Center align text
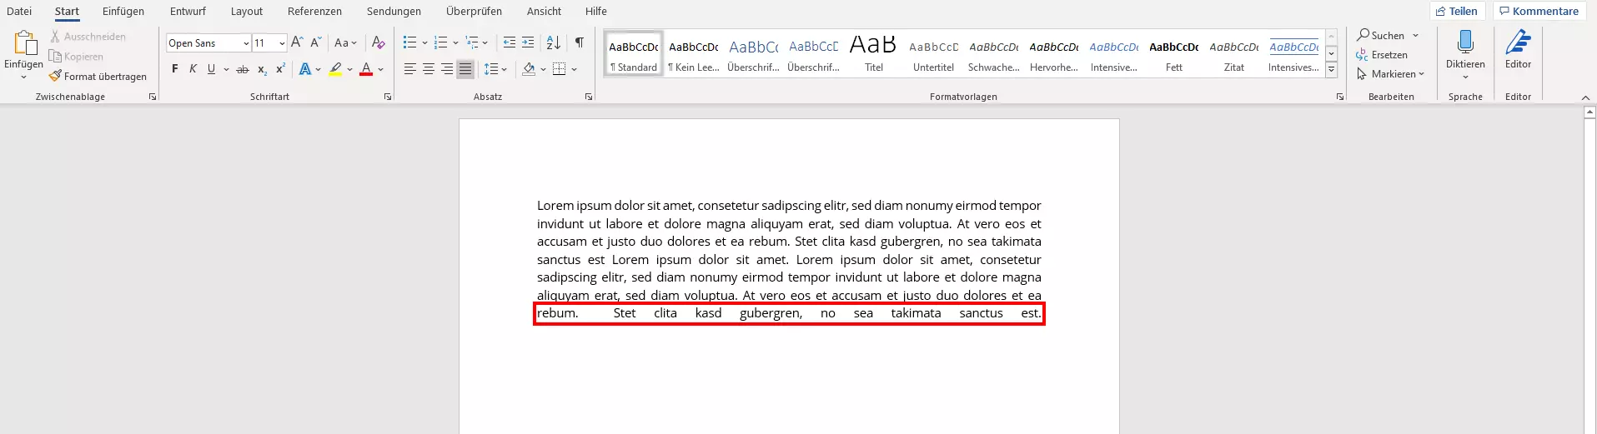 [429, 69]
